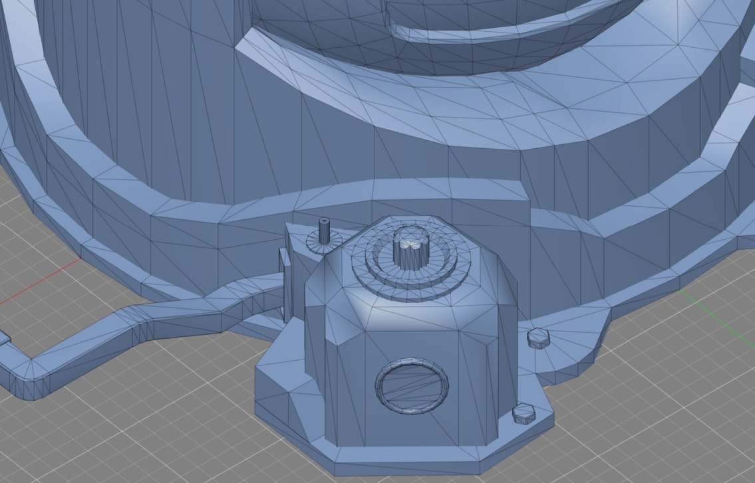This screenshot has width=755, height=483.
Task: Select the central shaft on top of the housing
Action: (x=410, y=248)
